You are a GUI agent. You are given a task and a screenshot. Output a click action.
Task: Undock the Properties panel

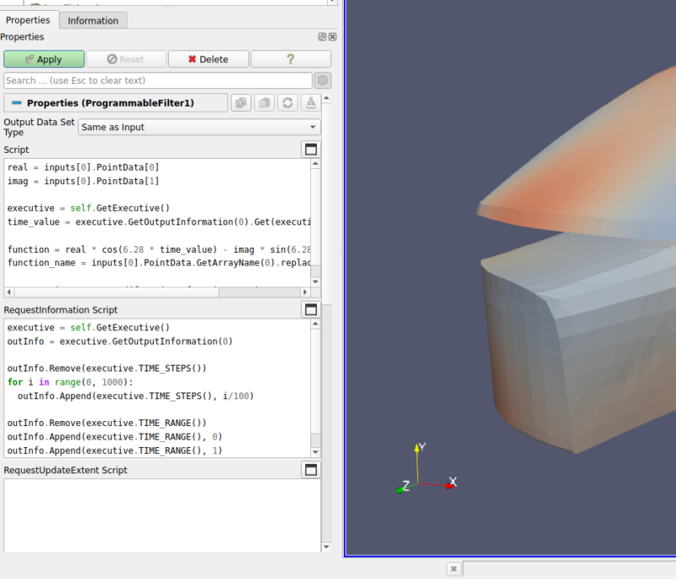point(320,36)
